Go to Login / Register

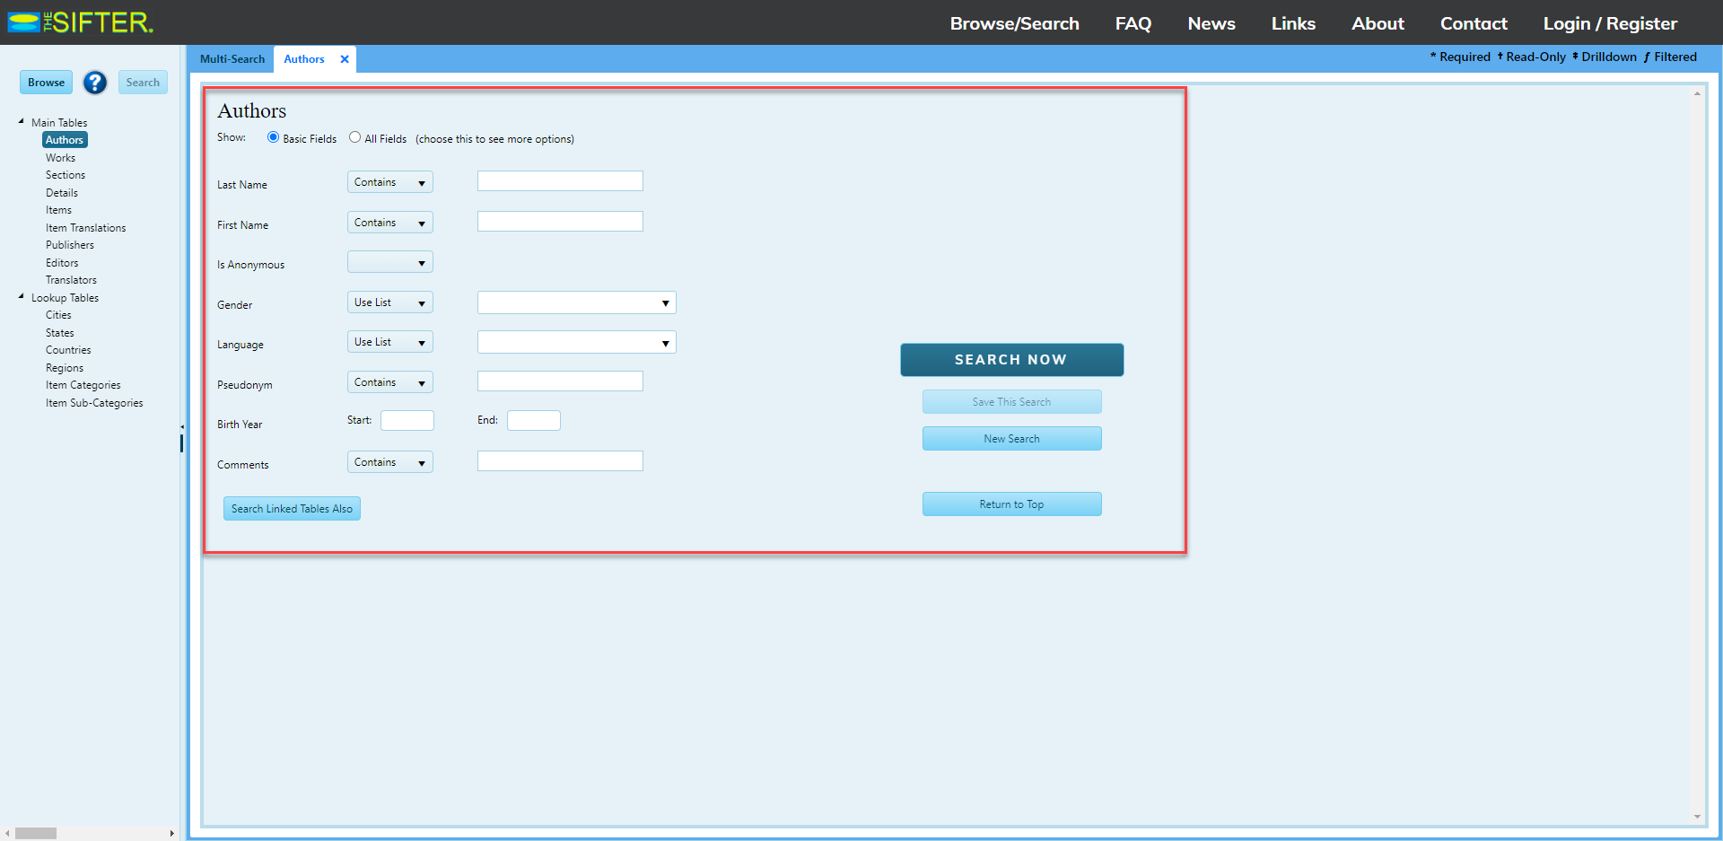[1609, 23]
